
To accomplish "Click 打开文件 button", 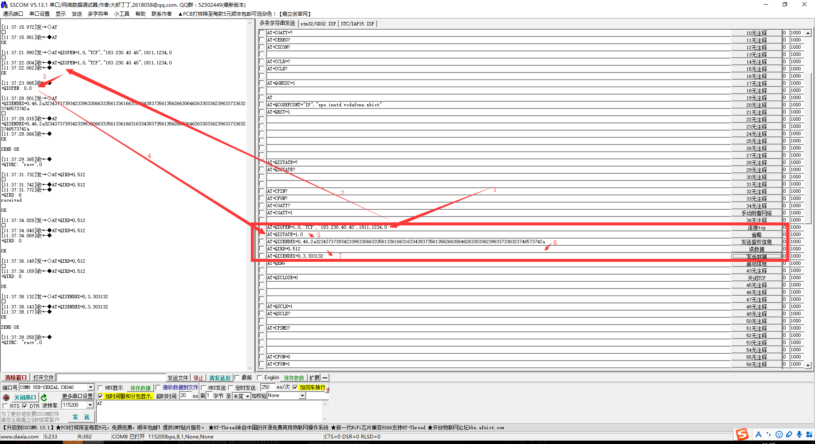I will pyautogui.click(x=44, y=377).
